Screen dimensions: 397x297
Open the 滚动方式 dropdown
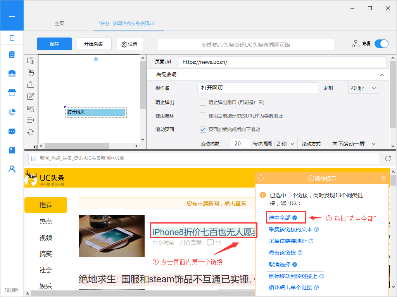point(354,143)
